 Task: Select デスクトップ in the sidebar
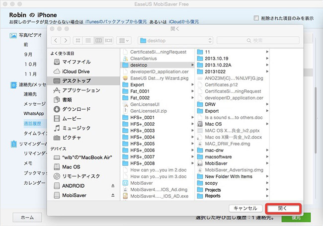pos(83,80)
